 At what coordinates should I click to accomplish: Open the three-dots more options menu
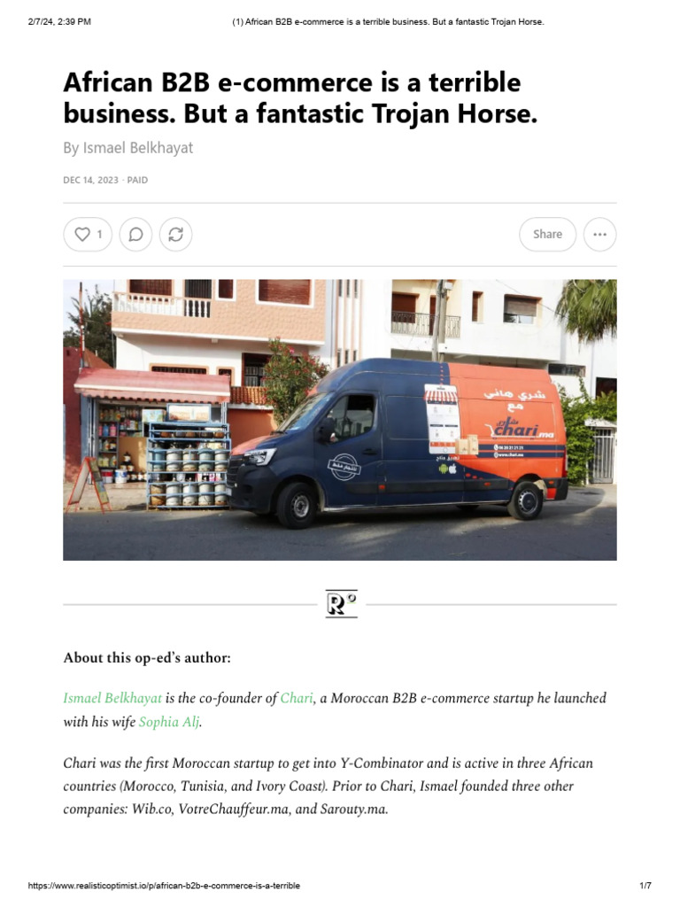tap(599, 234)
